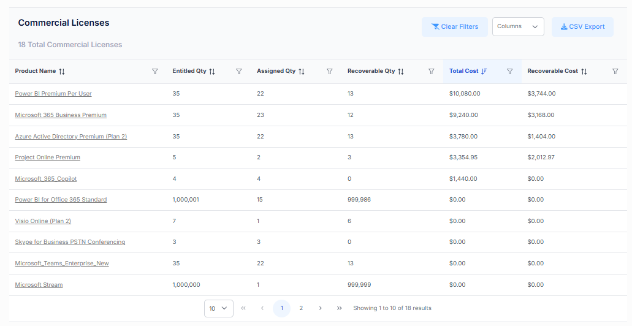Expand the Columns dropdown
This screenshot has height=326, width=632.
518,27
